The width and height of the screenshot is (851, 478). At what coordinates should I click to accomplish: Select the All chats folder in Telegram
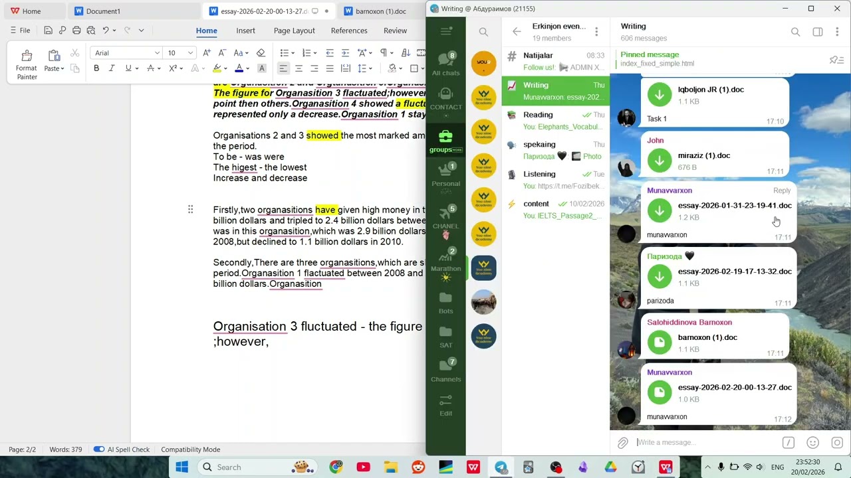click(445, 64)
